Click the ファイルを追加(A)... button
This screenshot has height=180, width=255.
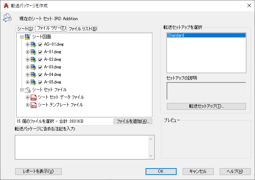(x=133, y=121)
